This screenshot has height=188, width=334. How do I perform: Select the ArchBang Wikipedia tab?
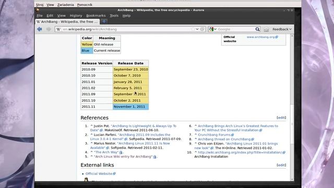click(x=67, y=21)
